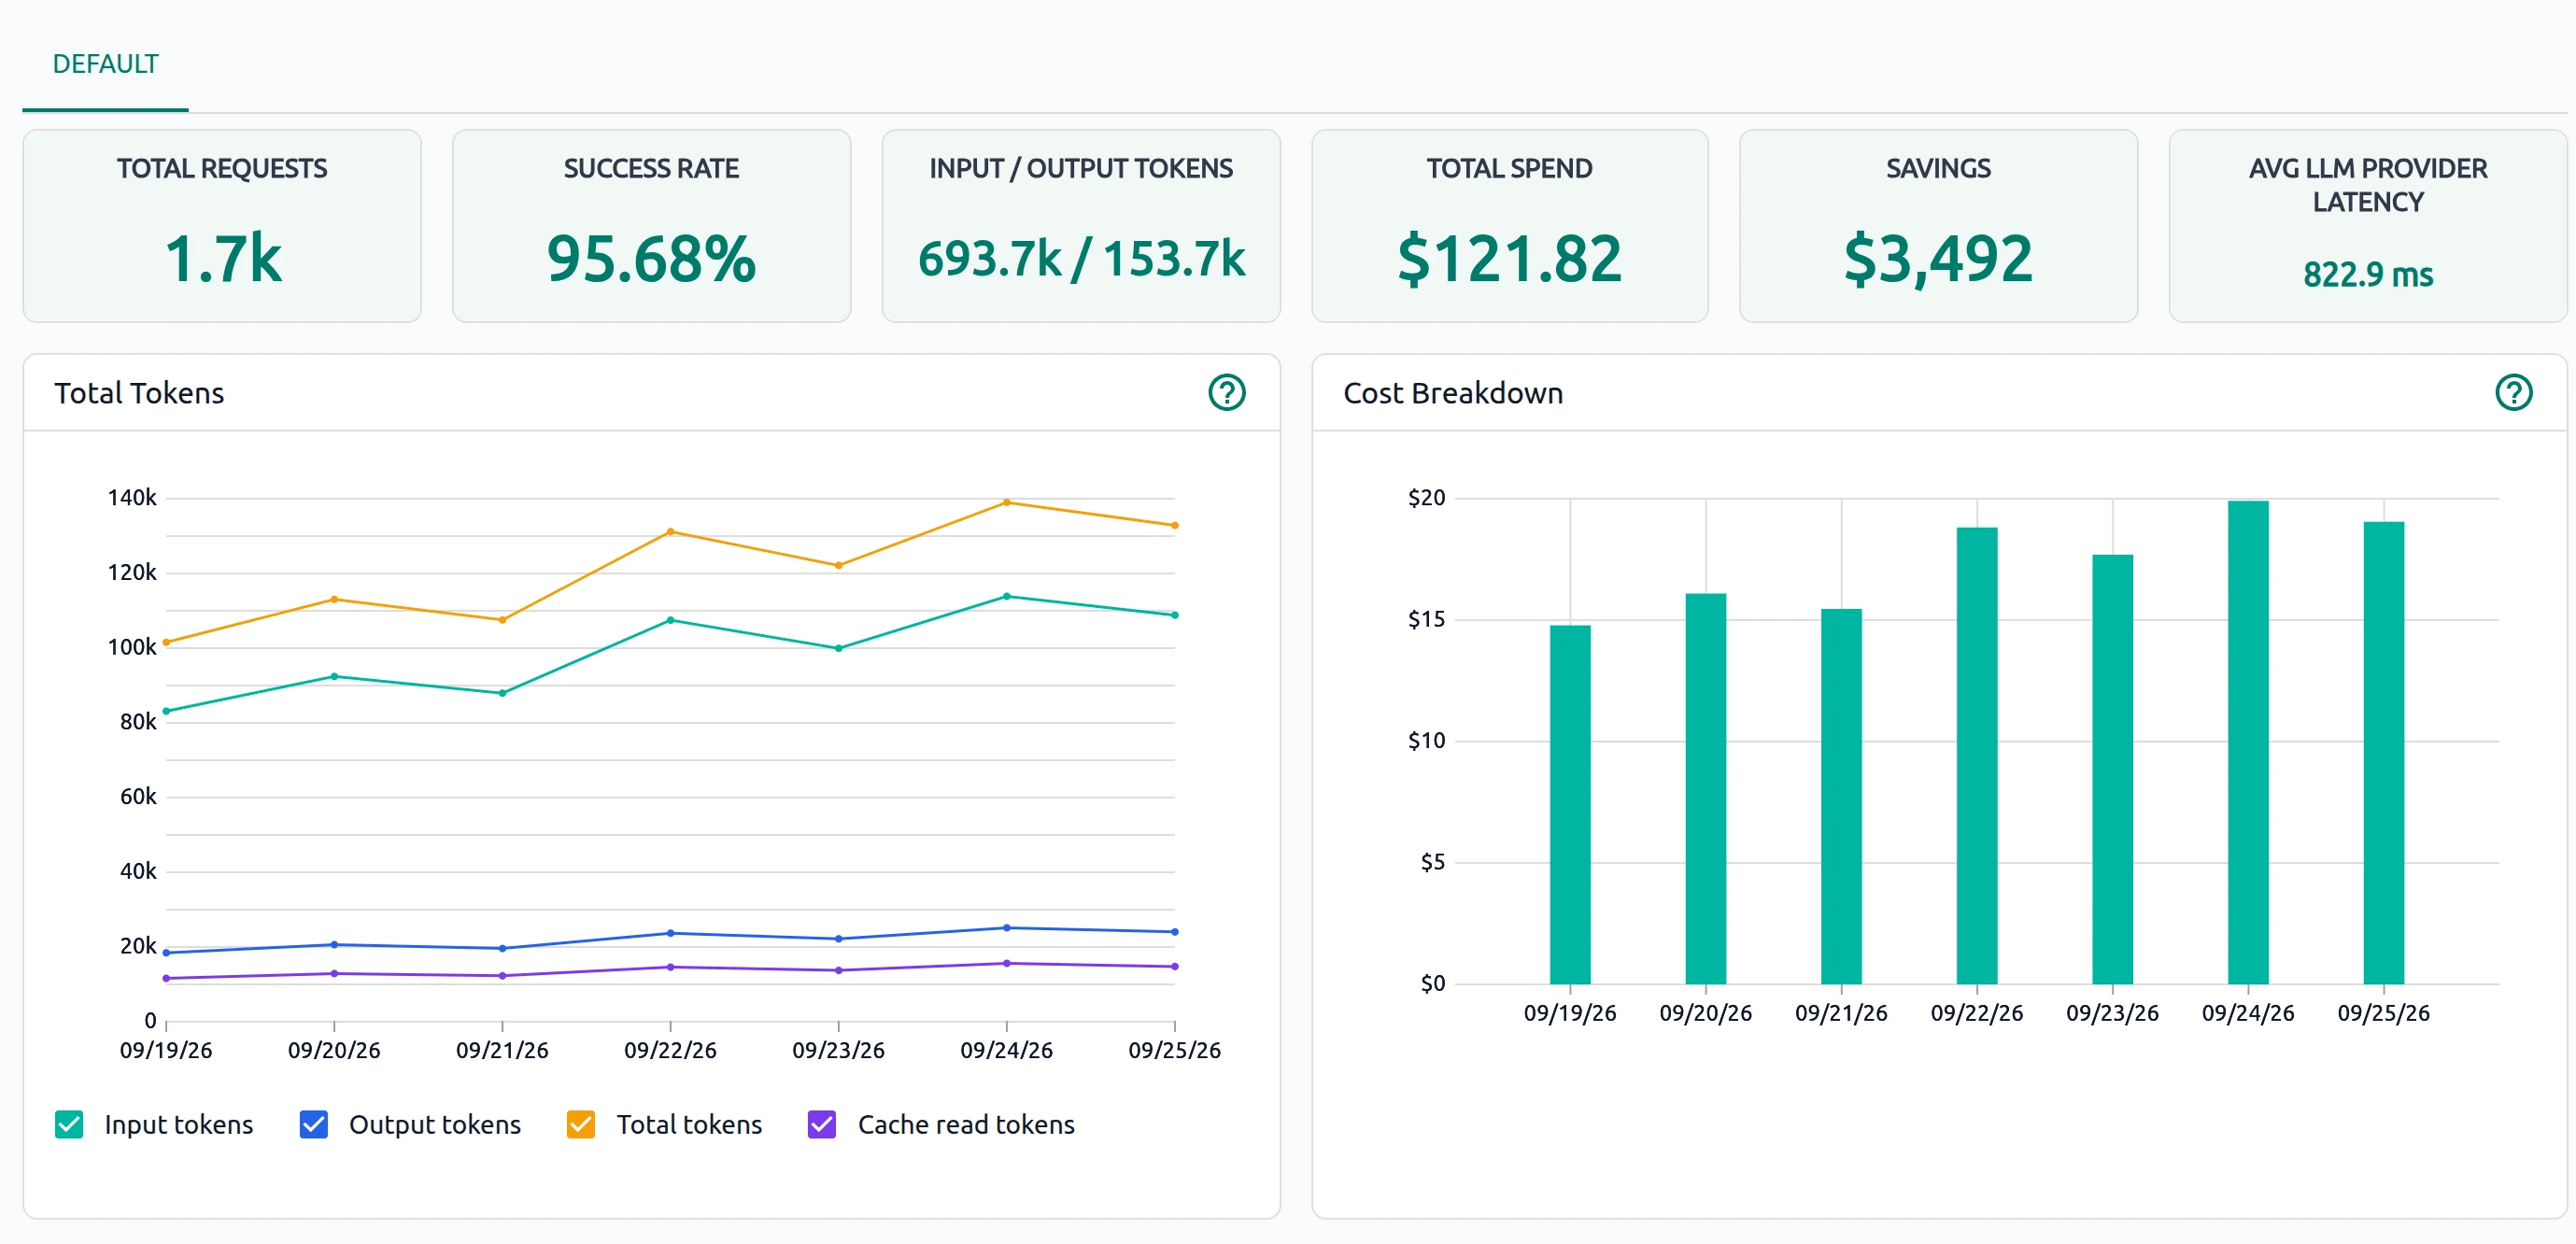Screen dimensions: 2576x1244
Task: Click the Savings $3,492 value
Action: (x=1938, y=259)
